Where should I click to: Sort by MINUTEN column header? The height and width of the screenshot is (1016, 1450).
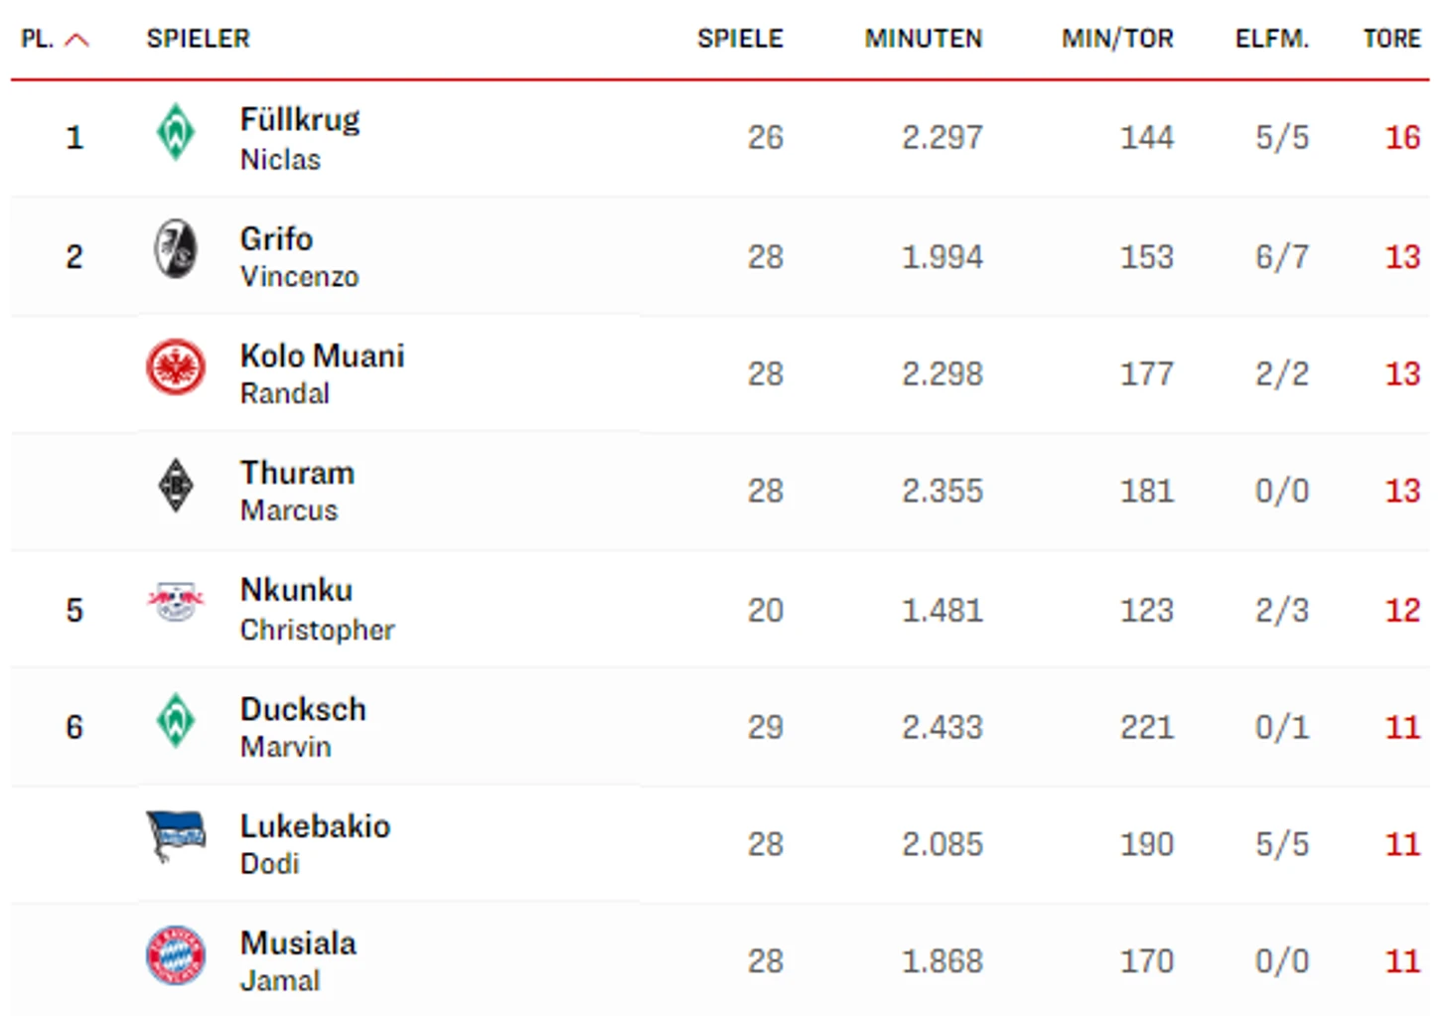pyautogui.click(x=924, y=39)
